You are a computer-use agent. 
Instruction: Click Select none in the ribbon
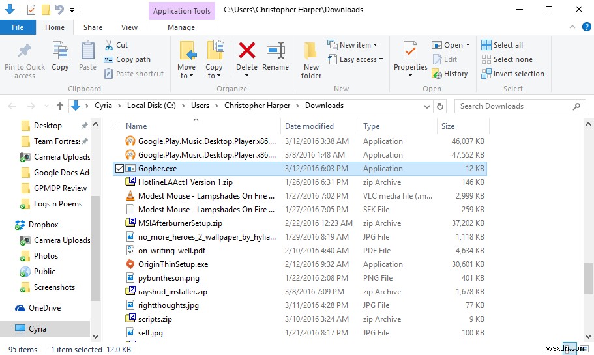click(507, 59)
